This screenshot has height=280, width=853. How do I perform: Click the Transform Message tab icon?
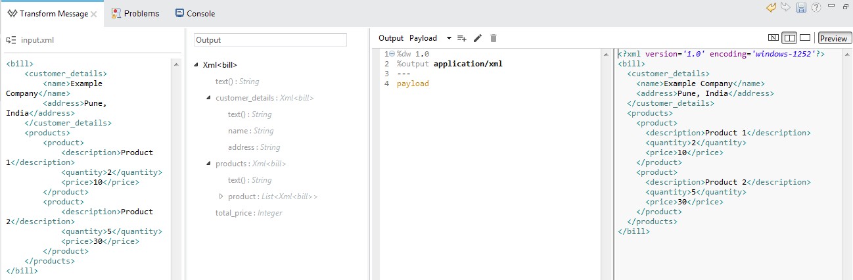pyautogui.click(x=11, y=13)
